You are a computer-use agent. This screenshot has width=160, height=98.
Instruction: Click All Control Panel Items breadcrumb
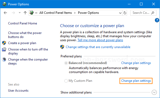click(56, 13)
